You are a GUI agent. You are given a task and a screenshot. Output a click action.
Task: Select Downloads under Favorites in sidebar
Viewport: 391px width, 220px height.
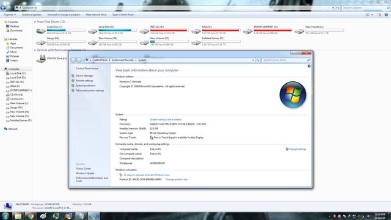(x=16, y=31)
